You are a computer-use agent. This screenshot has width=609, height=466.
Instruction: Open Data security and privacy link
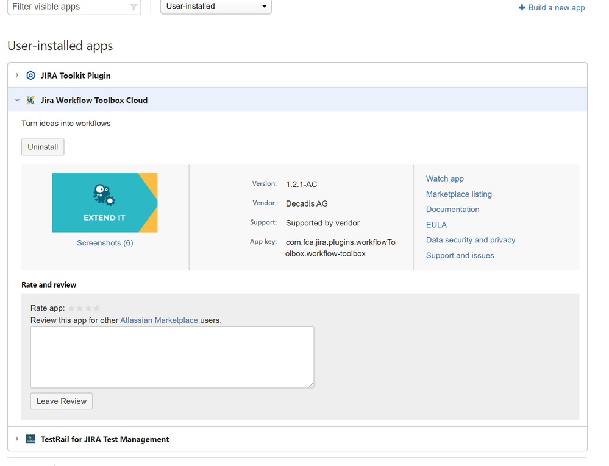[471, 240]
